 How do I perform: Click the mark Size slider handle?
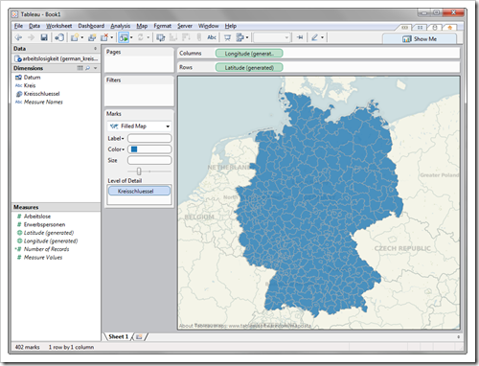139,172
